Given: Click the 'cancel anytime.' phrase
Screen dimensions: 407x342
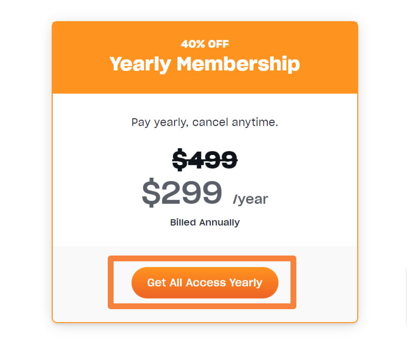Looking at the screenshot, I should point(235,122).
